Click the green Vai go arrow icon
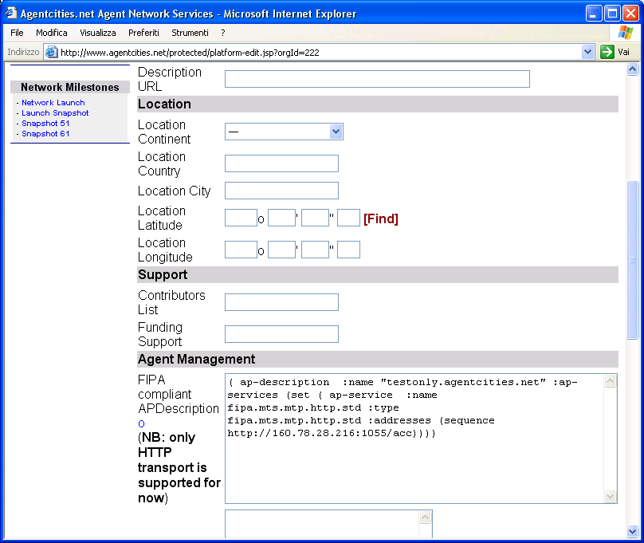The width and height of the screenshot is (644, 543). pos(607,52)
